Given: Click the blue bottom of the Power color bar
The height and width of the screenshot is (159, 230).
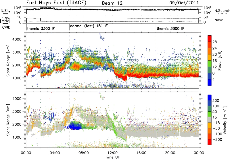Looking at the screenshot, I should pyautogui.click(x=210, y=83).
